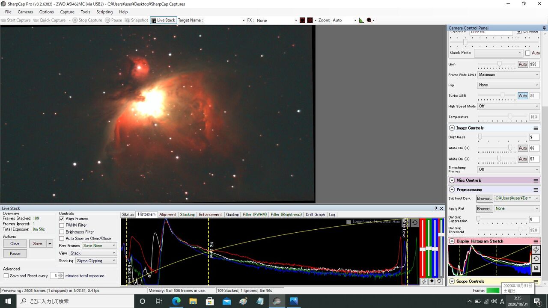Toggle the Live Stack toolbar button
Screen dimensions: 548x308
pos(163,20)
